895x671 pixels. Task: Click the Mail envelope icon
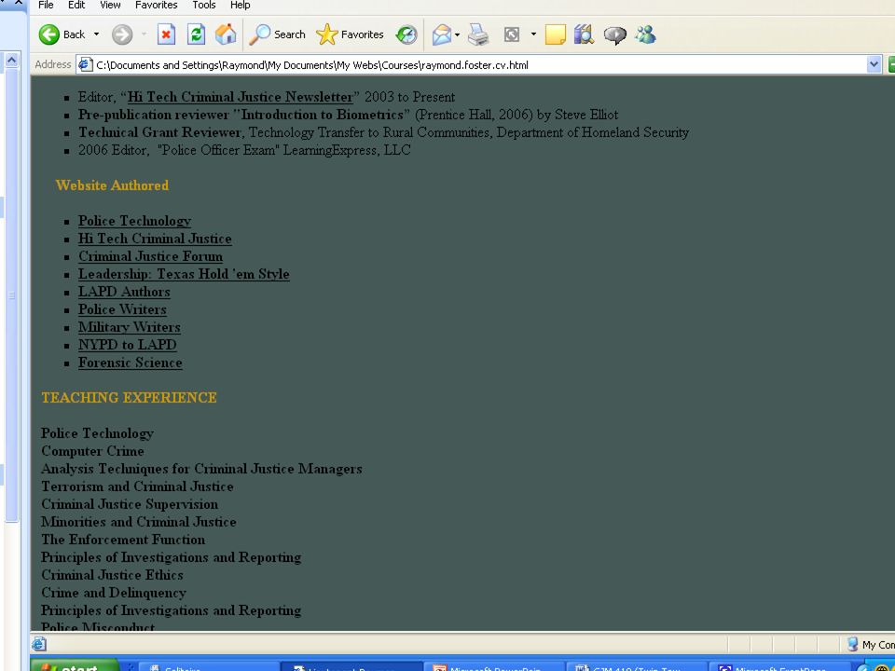pos(441,35)
